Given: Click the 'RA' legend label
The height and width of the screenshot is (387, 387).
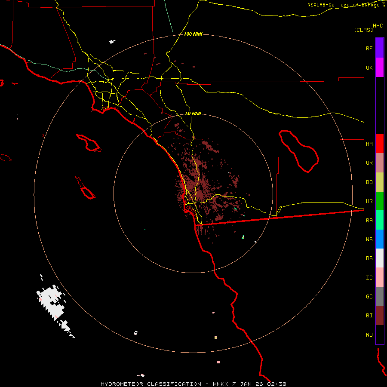Looking at the screenshot, I should pyautogui.click(x=369, y=221).
